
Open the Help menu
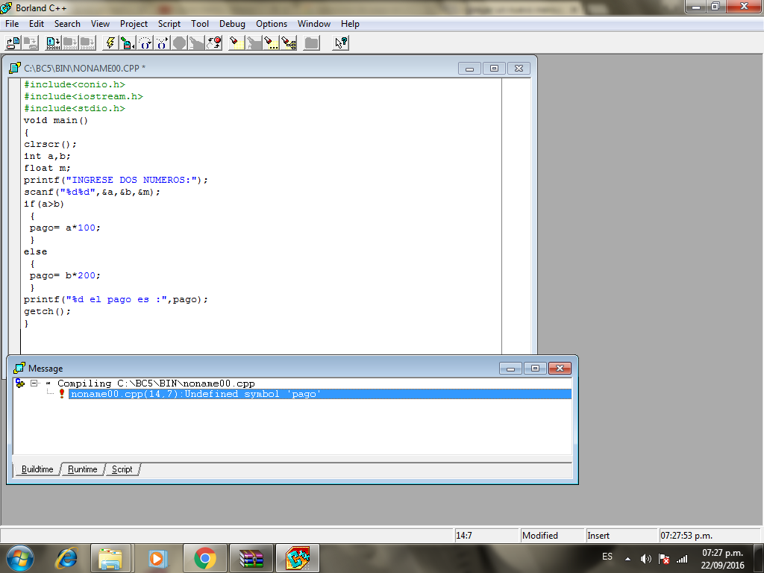[x=350, y=24]
